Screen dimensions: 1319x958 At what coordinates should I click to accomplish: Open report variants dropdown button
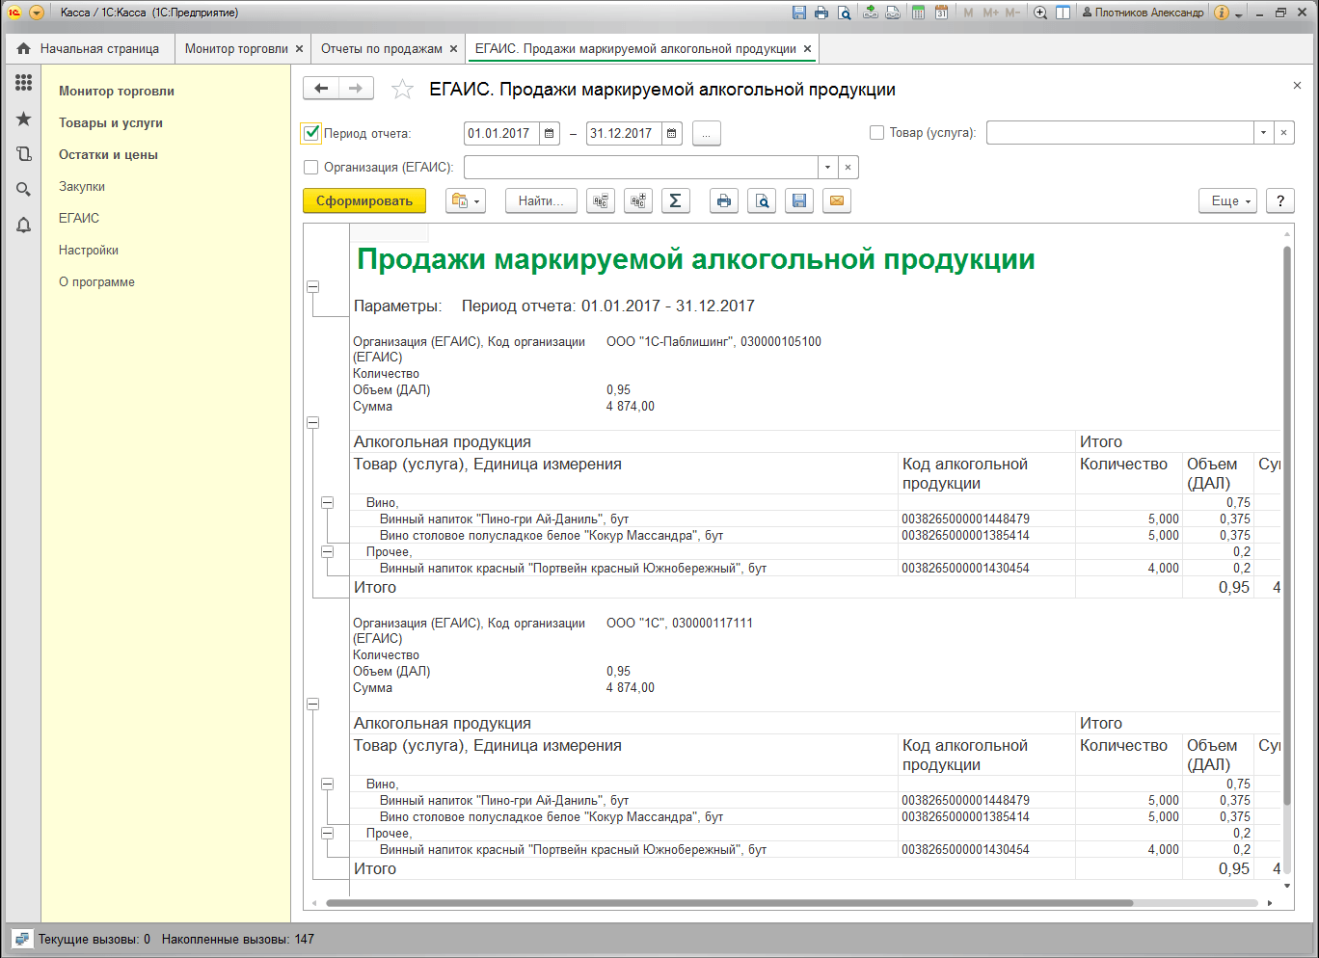(x=466, y=200)
